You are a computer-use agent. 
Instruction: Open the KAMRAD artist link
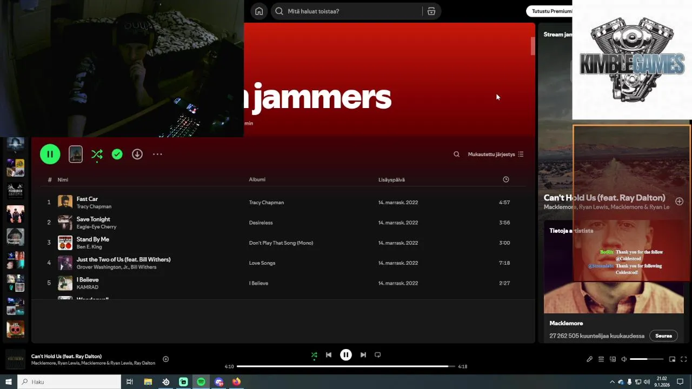point(87,287)
